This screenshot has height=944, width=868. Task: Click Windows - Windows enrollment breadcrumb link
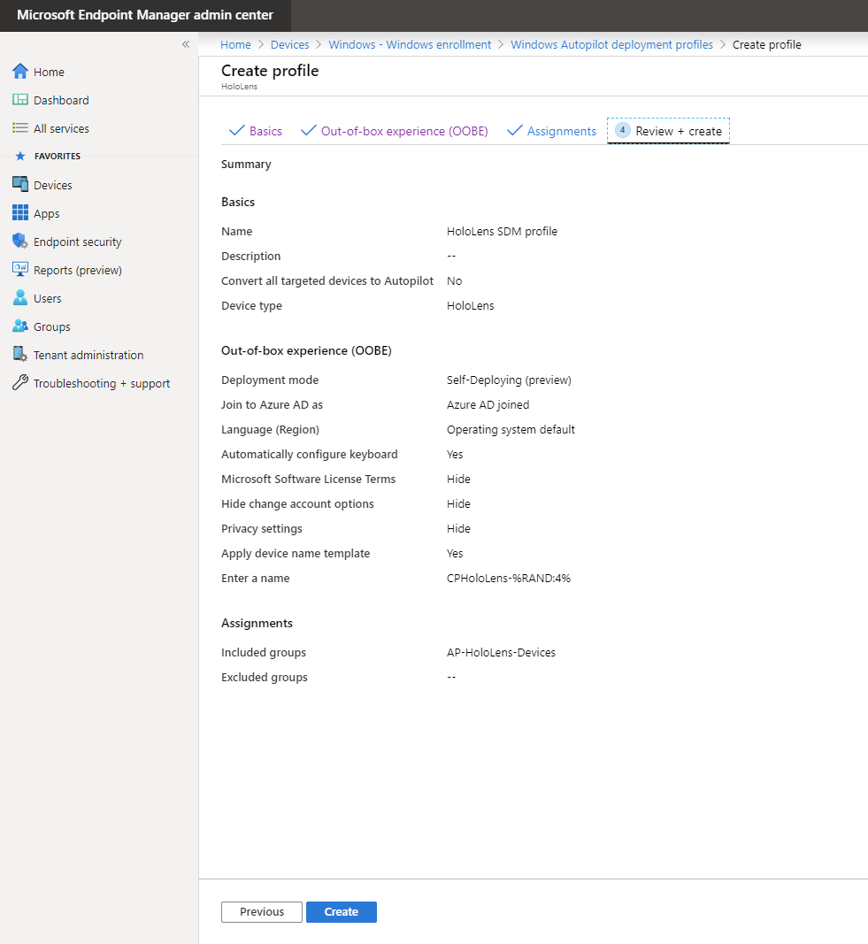410,44
